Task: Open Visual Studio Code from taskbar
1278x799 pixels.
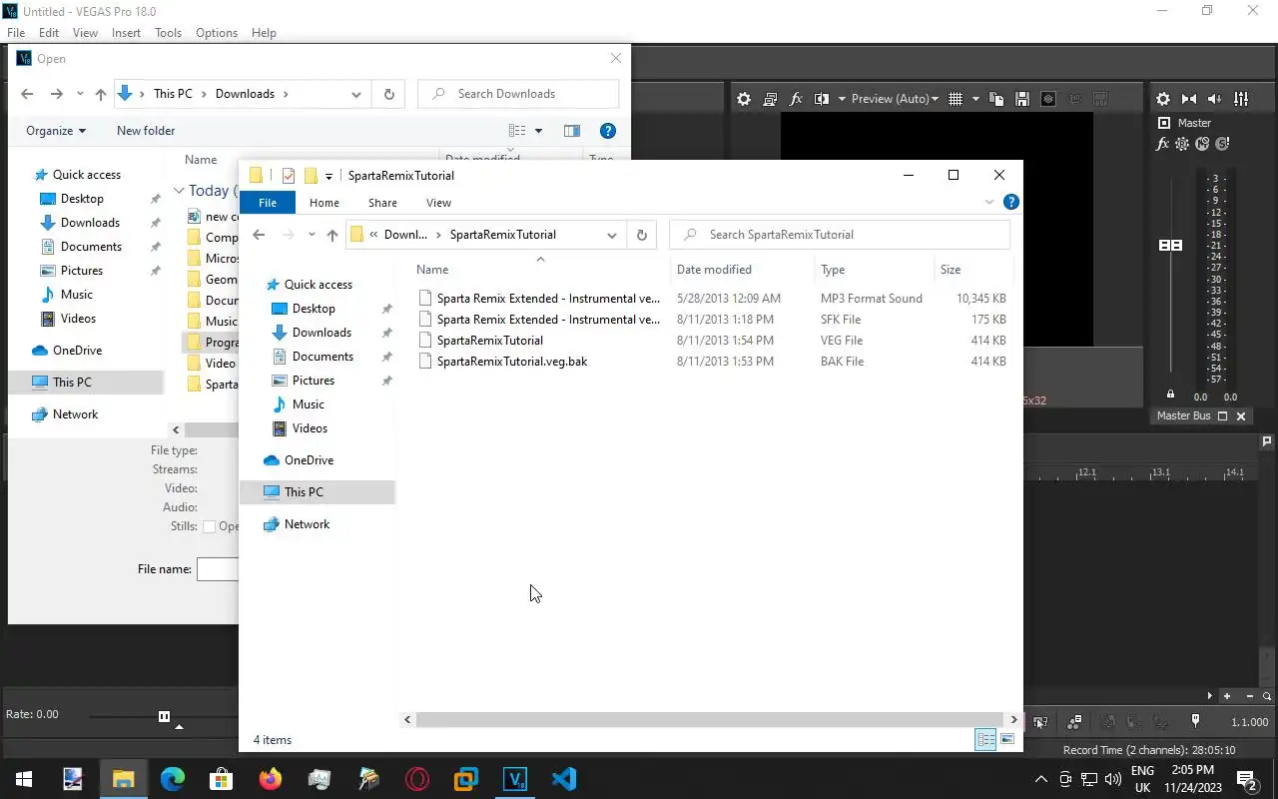Action: click(563, 779)
